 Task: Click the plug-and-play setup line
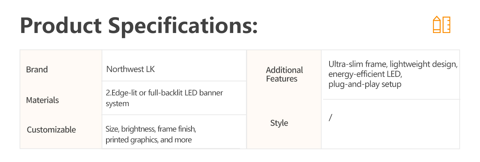365,84
